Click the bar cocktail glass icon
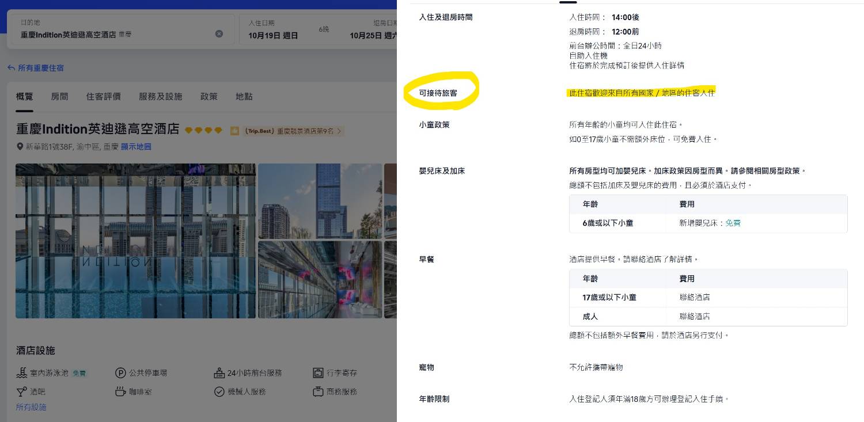The width and height of the screenshot is (864, 422). [x=22, y=391]
